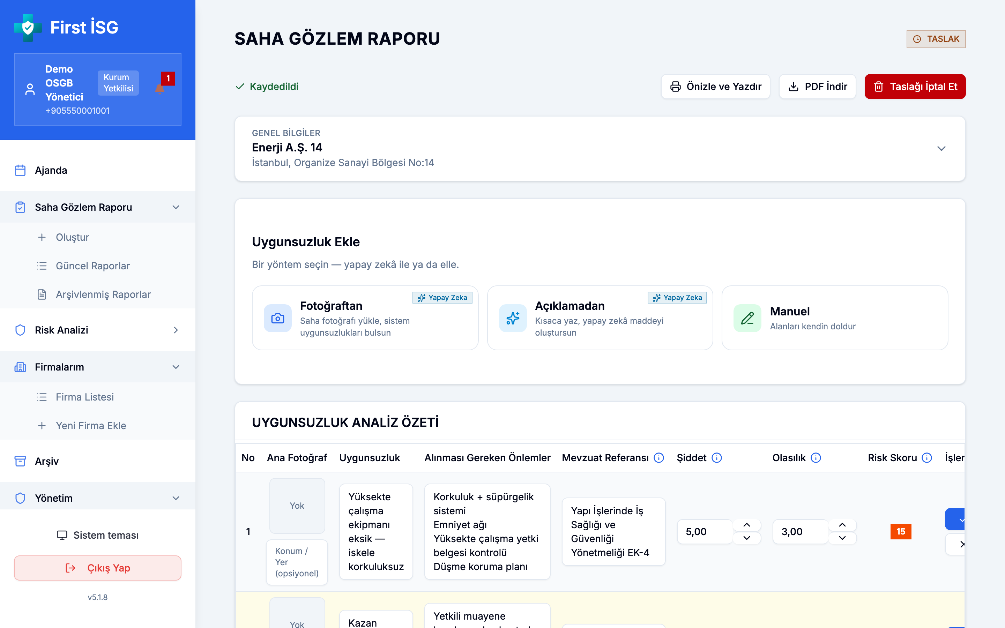Edit the Yüksekte çalışma ekipmanı uygunsuzluk text

click(x=376, y=532)
